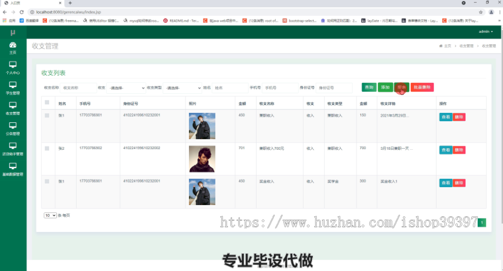Tick checkbox for the 张2 row
The width and height of the screenshot is (503, 271).
pyautogui.click(x=47, y=148)
